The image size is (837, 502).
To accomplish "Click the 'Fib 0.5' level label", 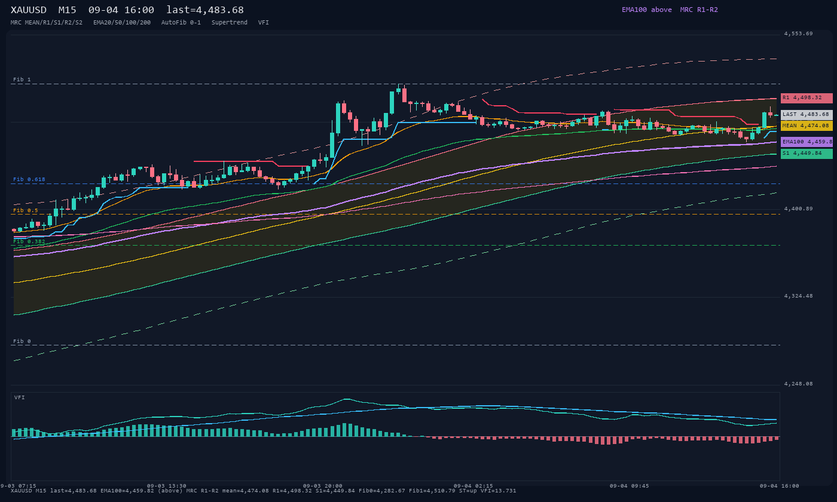I will coord(26,210).
